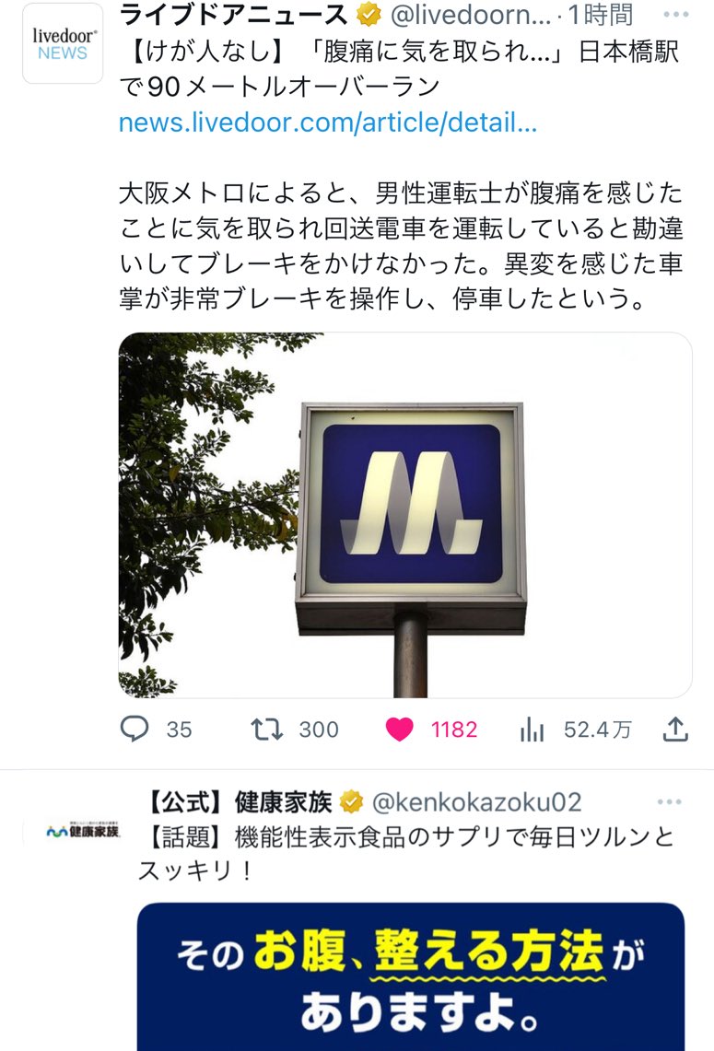The width and height of the screenshot is (714, 1051).
Task: Tap the share upload icon
Action: 676,729
